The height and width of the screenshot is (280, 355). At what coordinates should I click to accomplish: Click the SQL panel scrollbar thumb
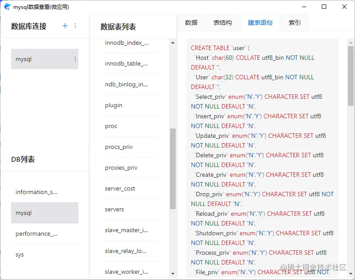(351, 76)
